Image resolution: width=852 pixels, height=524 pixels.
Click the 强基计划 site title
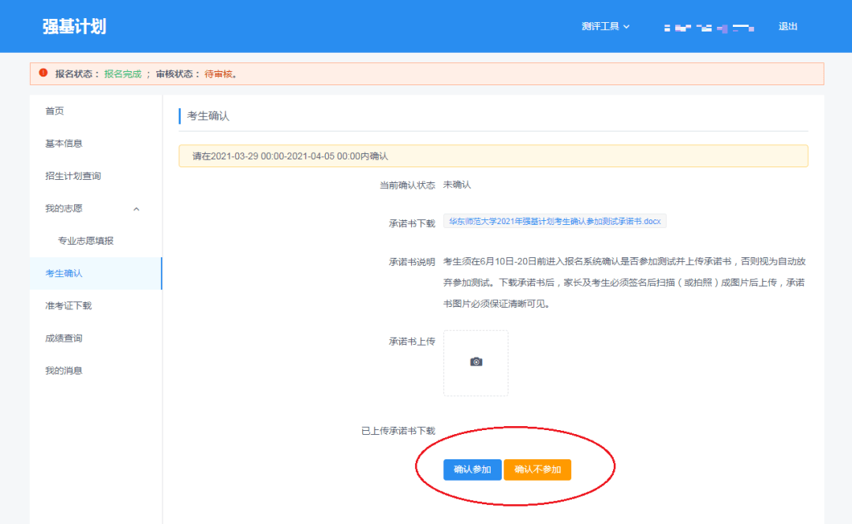pos(74,26)
